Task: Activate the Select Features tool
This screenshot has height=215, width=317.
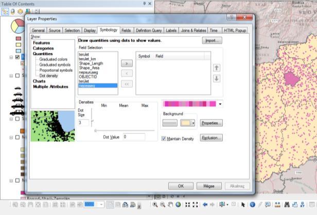Action: tap(222, 205)
